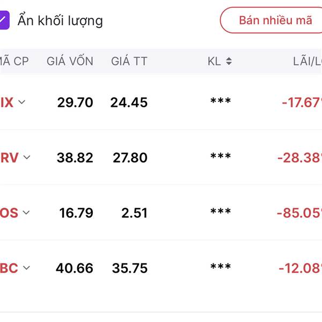The image size is (322, 322).
Task: Open the stock ticker ending in IX
Action: (x=7, y=103)
